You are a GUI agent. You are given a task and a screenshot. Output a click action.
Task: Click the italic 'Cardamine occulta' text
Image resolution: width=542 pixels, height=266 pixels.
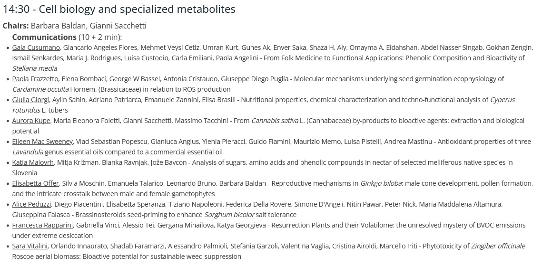tap(40, 89)
